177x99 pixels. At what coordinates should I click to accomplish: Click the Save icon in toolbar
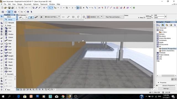[9, 8]
